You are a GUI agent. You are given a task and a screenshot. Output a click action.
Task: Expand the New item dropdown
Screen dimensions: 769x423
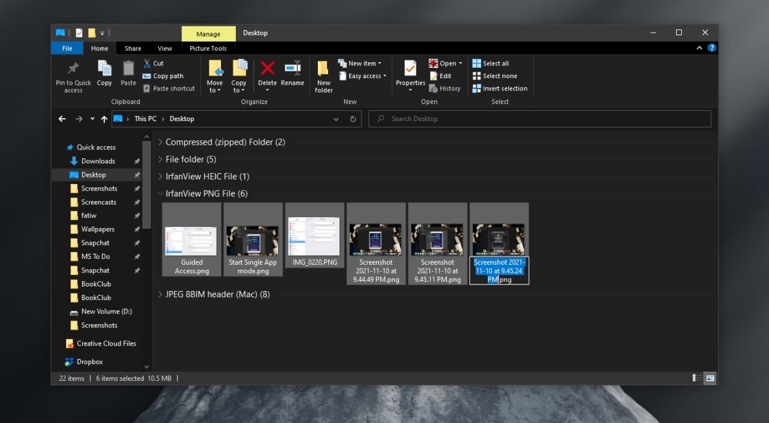[x=361, y=63]
